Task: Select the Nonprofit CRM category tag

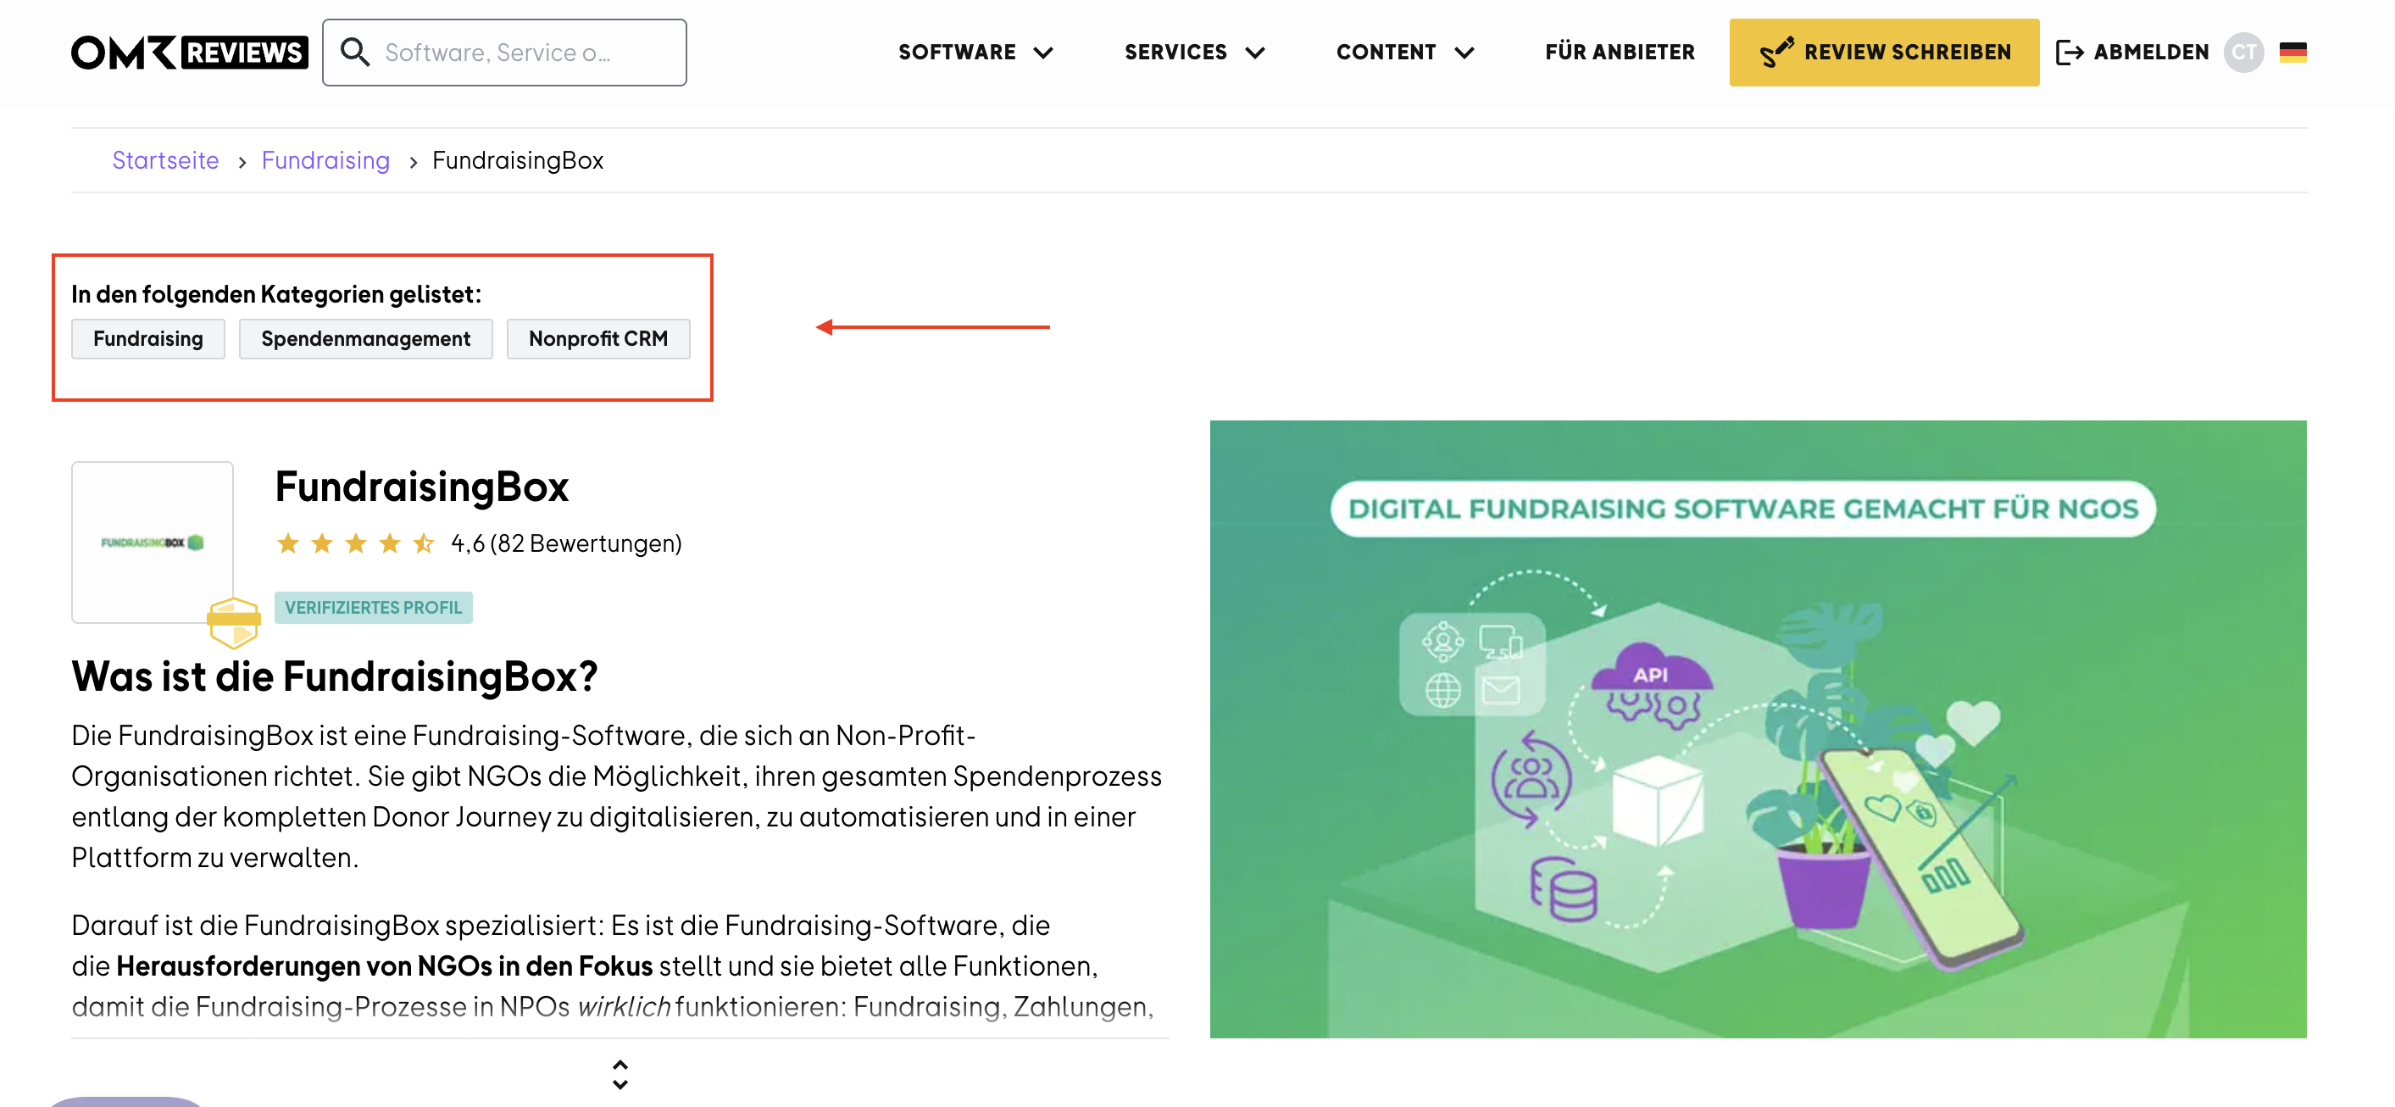Action: pyautogui.click(x=597, y=338)
